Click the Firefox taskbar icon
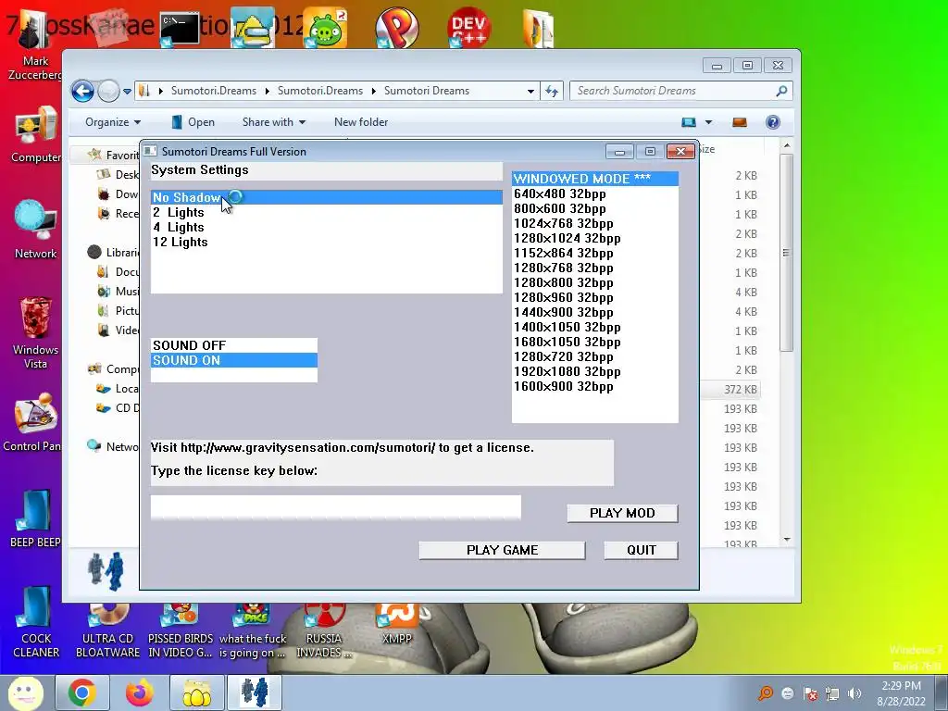The height and width of the screenshot is (711, 948). pyautogui.click(x=140, y=692)
